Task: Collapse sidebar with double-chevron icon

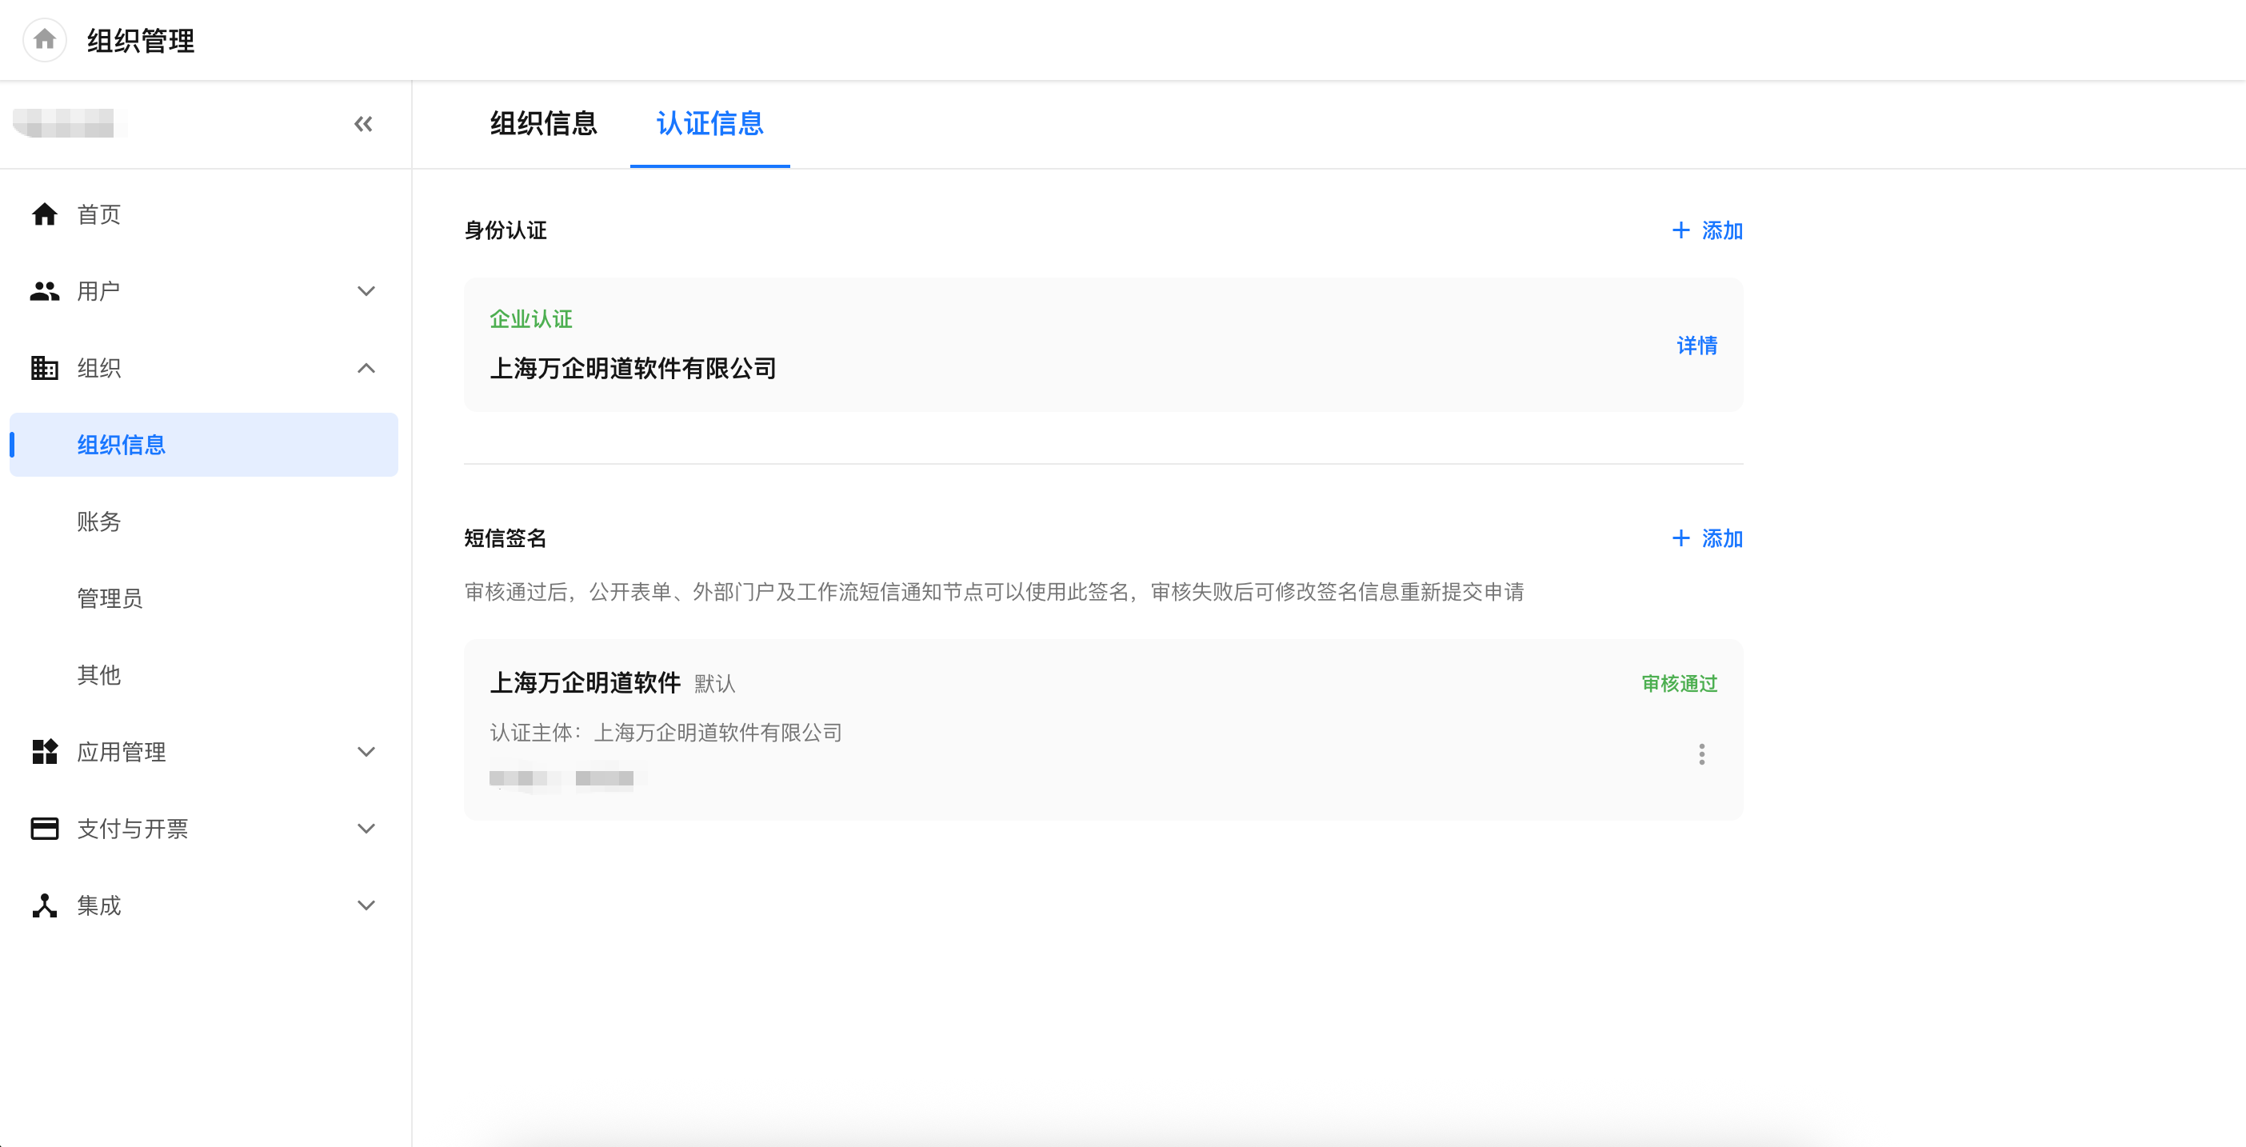Action: (362, 124)
